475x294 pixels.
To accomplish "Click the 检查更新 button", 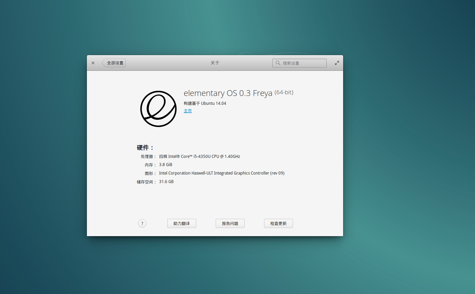I will click(x=278, y=224).
